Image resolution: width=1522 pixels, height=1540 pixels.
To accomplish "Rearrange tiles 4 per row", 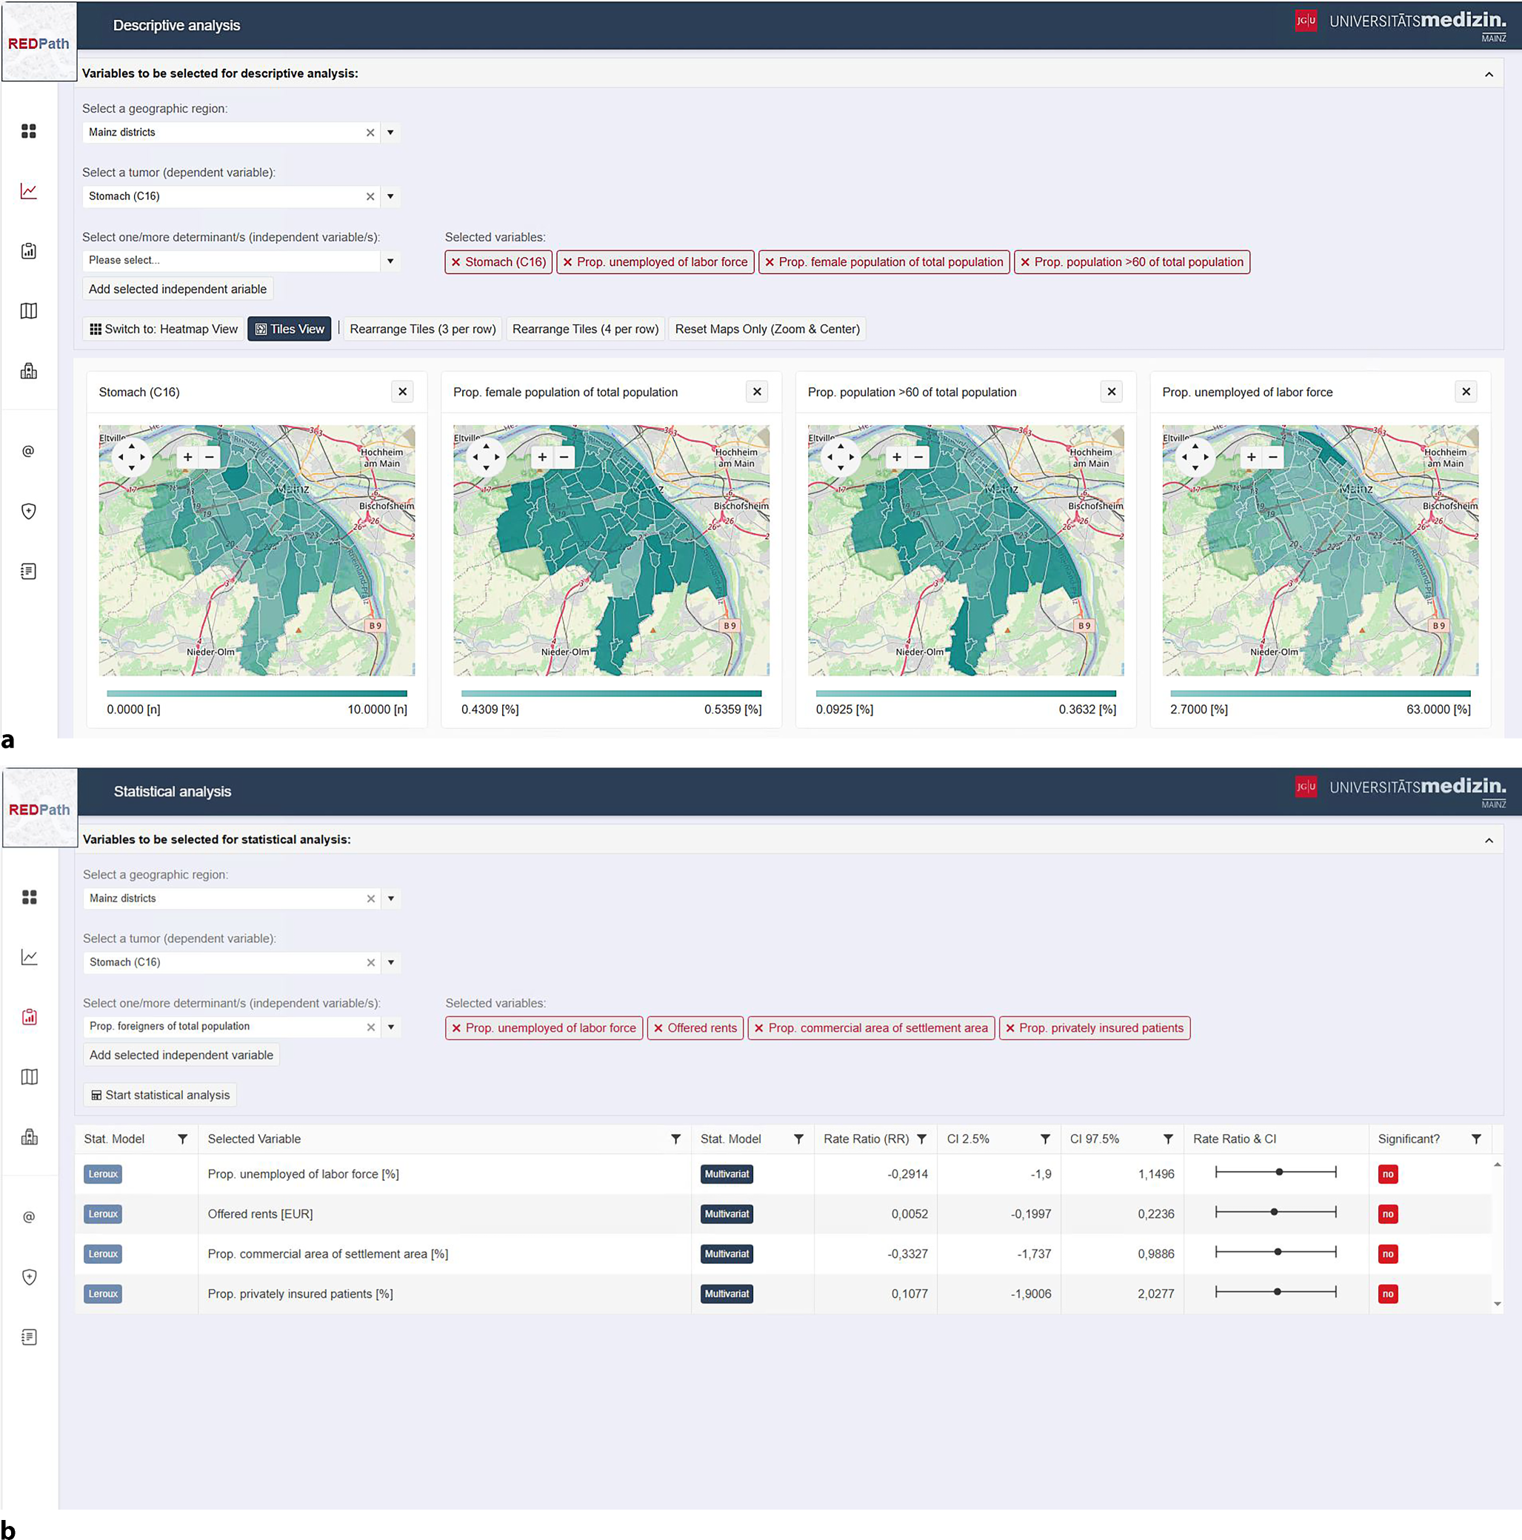I will tap(585, 329).
